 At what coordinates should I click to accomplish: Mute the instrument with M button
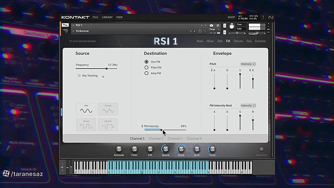[225, 32]
